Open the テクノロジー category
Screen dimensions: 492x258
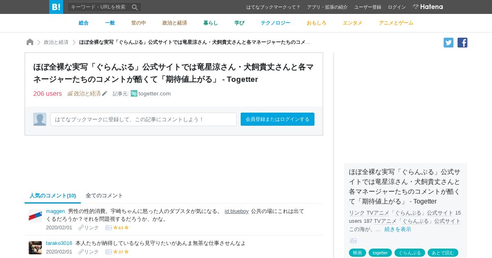276,23
